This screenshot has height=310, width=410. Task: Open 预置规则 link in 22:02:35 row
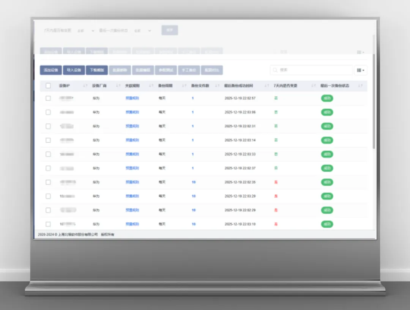pos(132,182)
